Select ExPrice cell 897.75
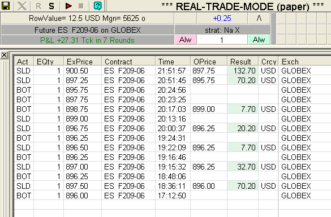331x217 pixels. pyautogui.click(x=83, y=99)
